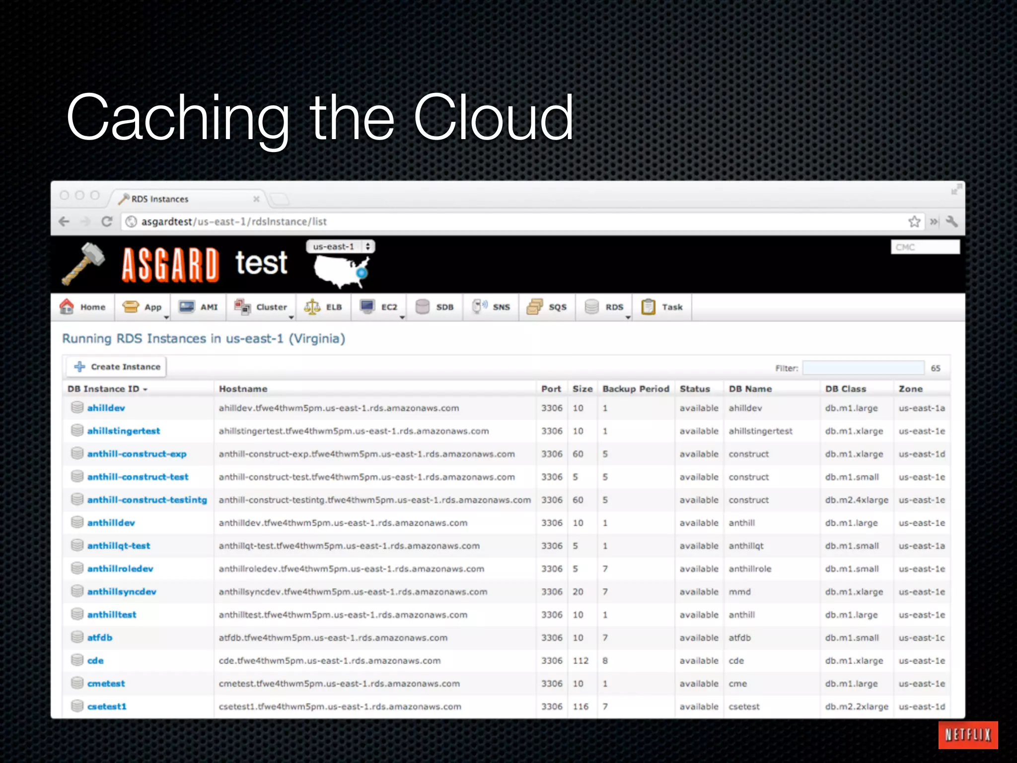Image resolution: width=1017 pixels, height=763 pixels.
Task: Click database icon beside csetest1
Action: (77, 706)
